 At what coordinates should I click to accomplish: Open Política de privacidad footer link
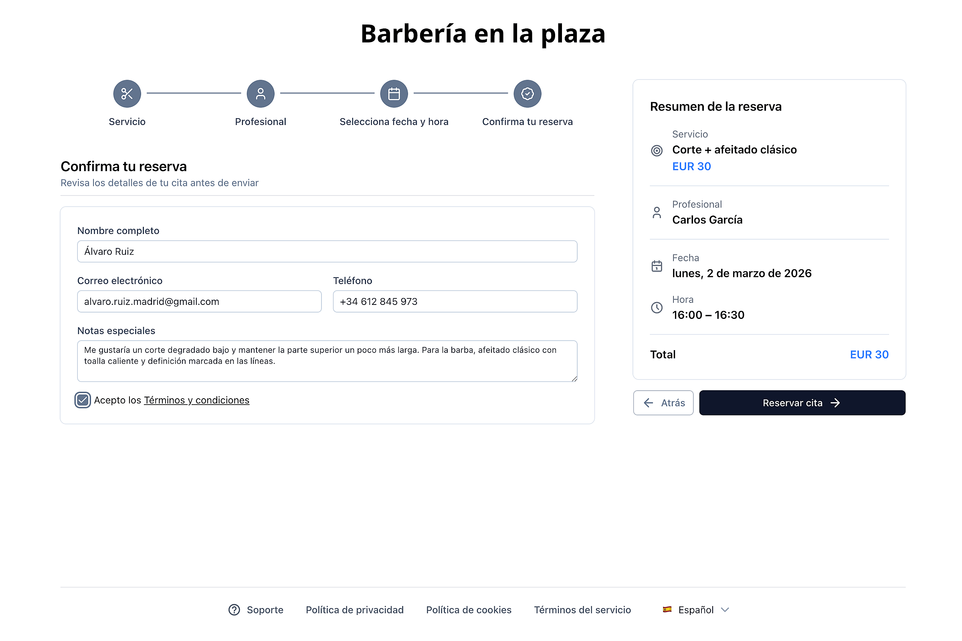point(354,609)
